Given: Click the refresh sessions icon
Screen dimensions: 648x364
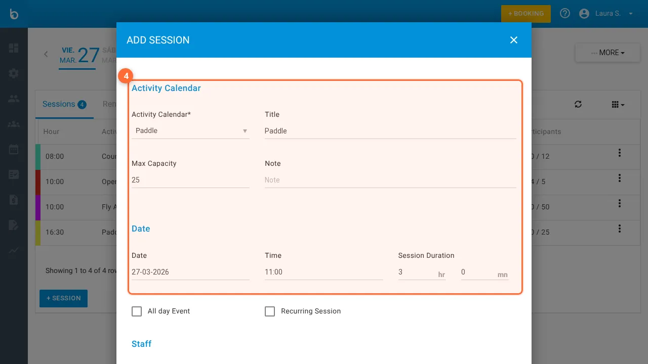Looking at the screenshot, I should coord(578,104).
